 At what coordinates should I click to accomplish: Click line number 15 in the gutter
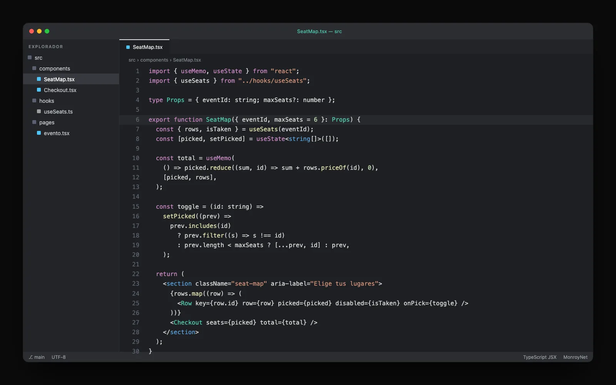136,207
